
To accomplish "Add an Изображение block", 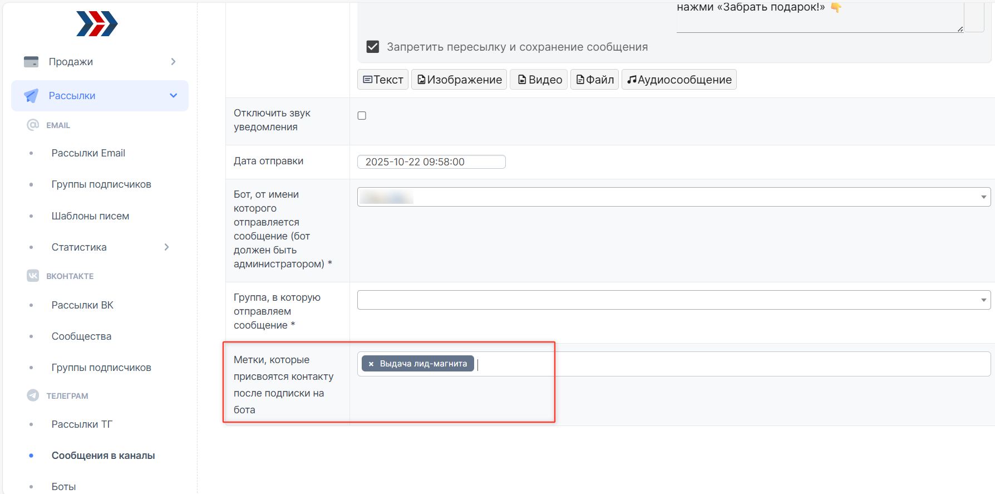I will [x=459, y=80].
